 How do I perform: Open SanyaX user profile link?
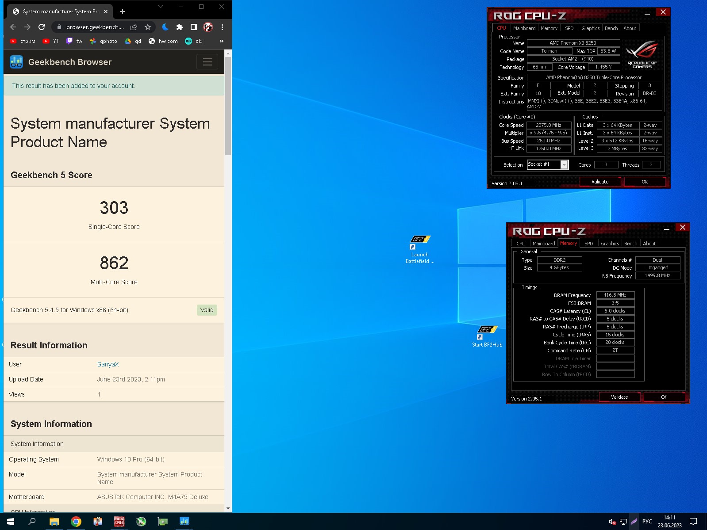(x=108, y=364)
